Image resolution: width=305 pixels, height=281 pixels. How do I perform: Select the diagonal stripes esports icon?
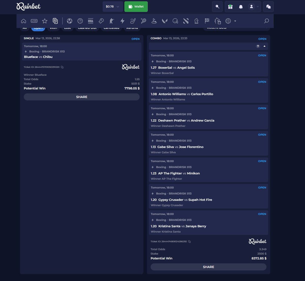click(x=186, y=21)
